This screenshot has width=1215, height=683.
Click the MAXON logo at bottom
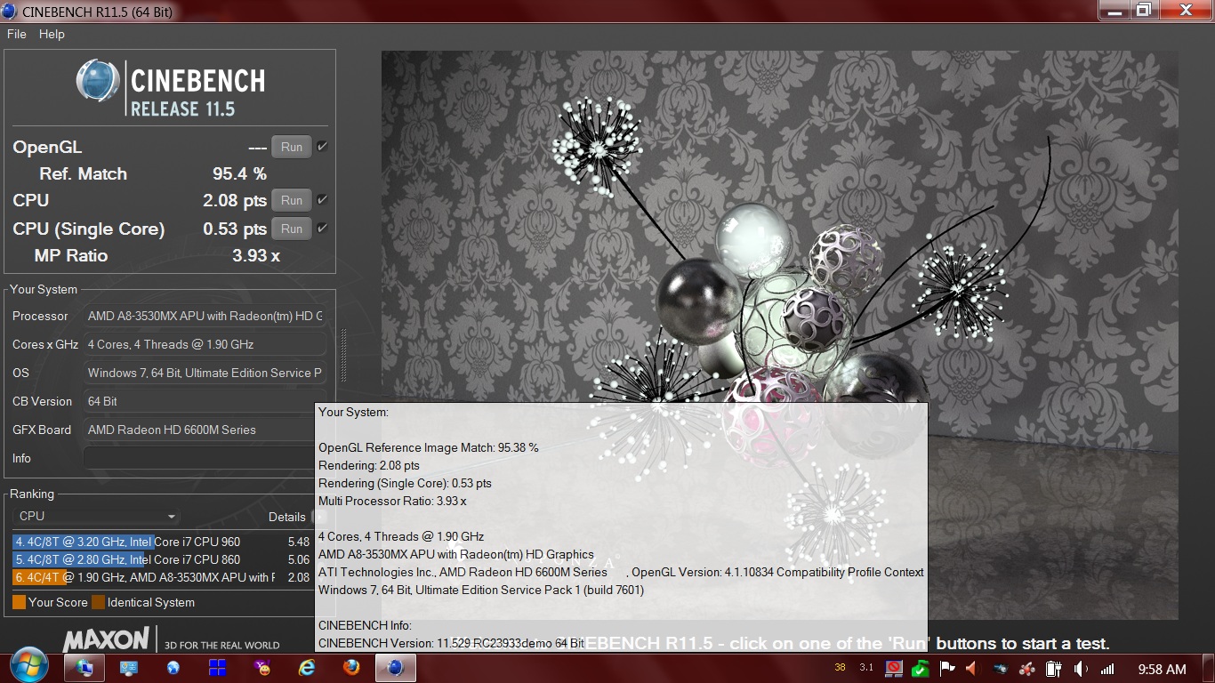click(x=106, y=639)
